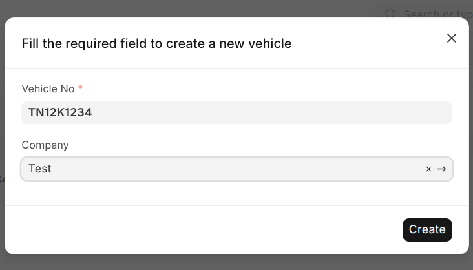The width and height of the screenshot is (473, 270).
Task: Close the new vehicle dialog with X
Action: tap(452, 38)
